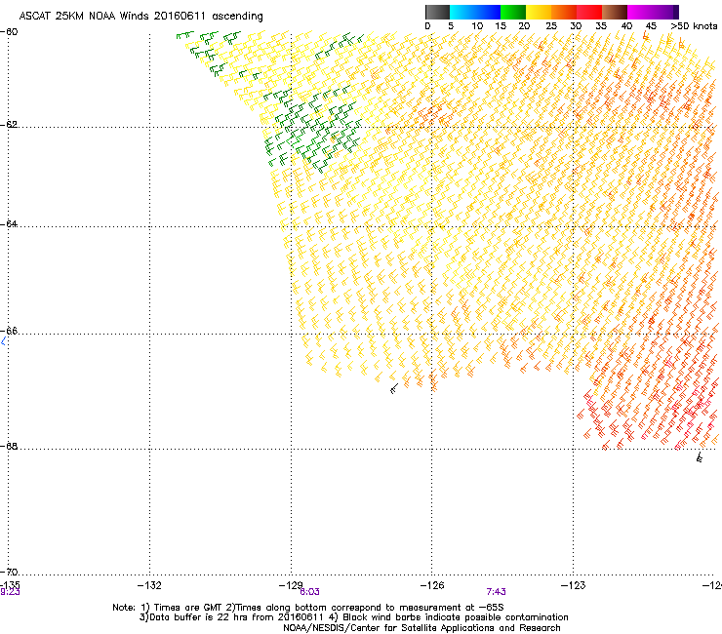The width and height of the screenshot is (722, 634).
Task: Click the -135 longitude axis label
Action: pyautogui.click(x=10, y=585)
